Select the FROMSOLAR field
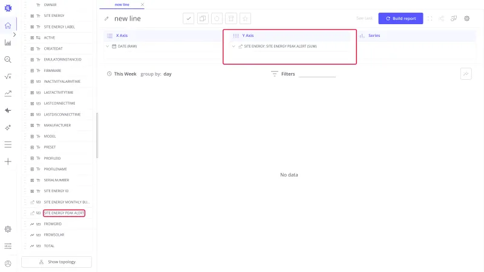 tap(54, 235)
